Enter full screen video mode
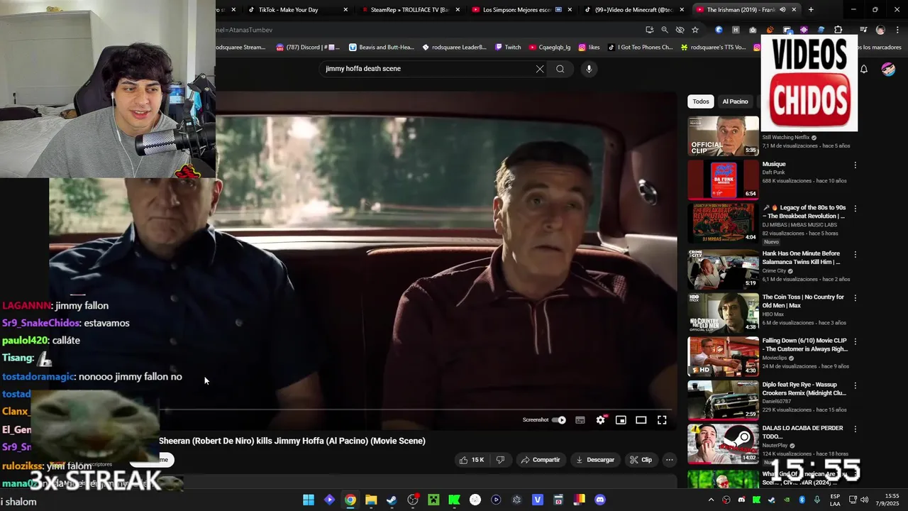Image resolution: width=908 pixels, height=511 pixels. pyautogui.click(x=662, y=420)
